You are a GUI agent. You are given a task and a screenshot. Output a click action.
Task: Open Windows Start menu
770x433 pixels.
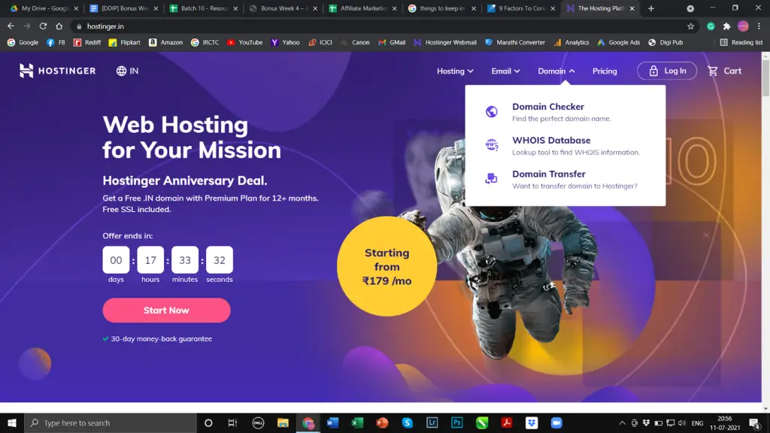pos(12,422)
